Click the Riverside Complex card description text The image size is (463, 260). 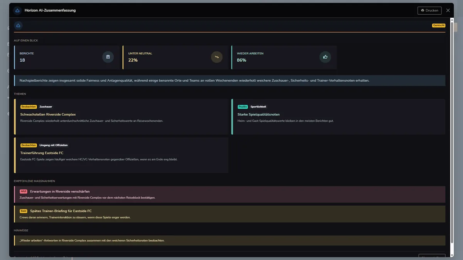point(91,121)
